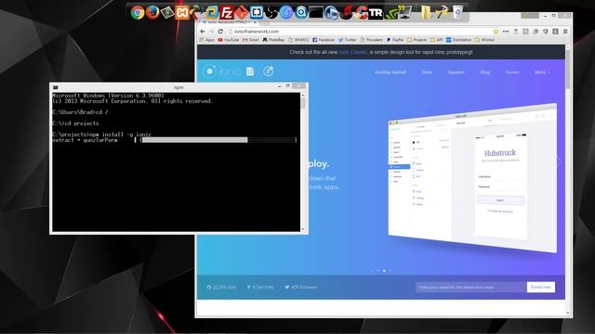Open the Facebook bookmark
This screenshot has height=334, width=595.
324,40
